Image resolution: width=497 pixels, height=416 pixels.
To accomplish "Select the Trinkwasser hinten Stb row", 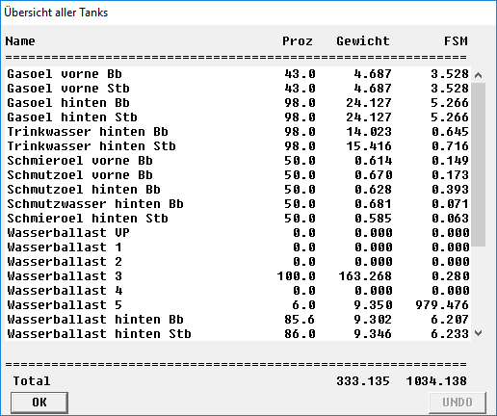I will (x=238, y=146).
